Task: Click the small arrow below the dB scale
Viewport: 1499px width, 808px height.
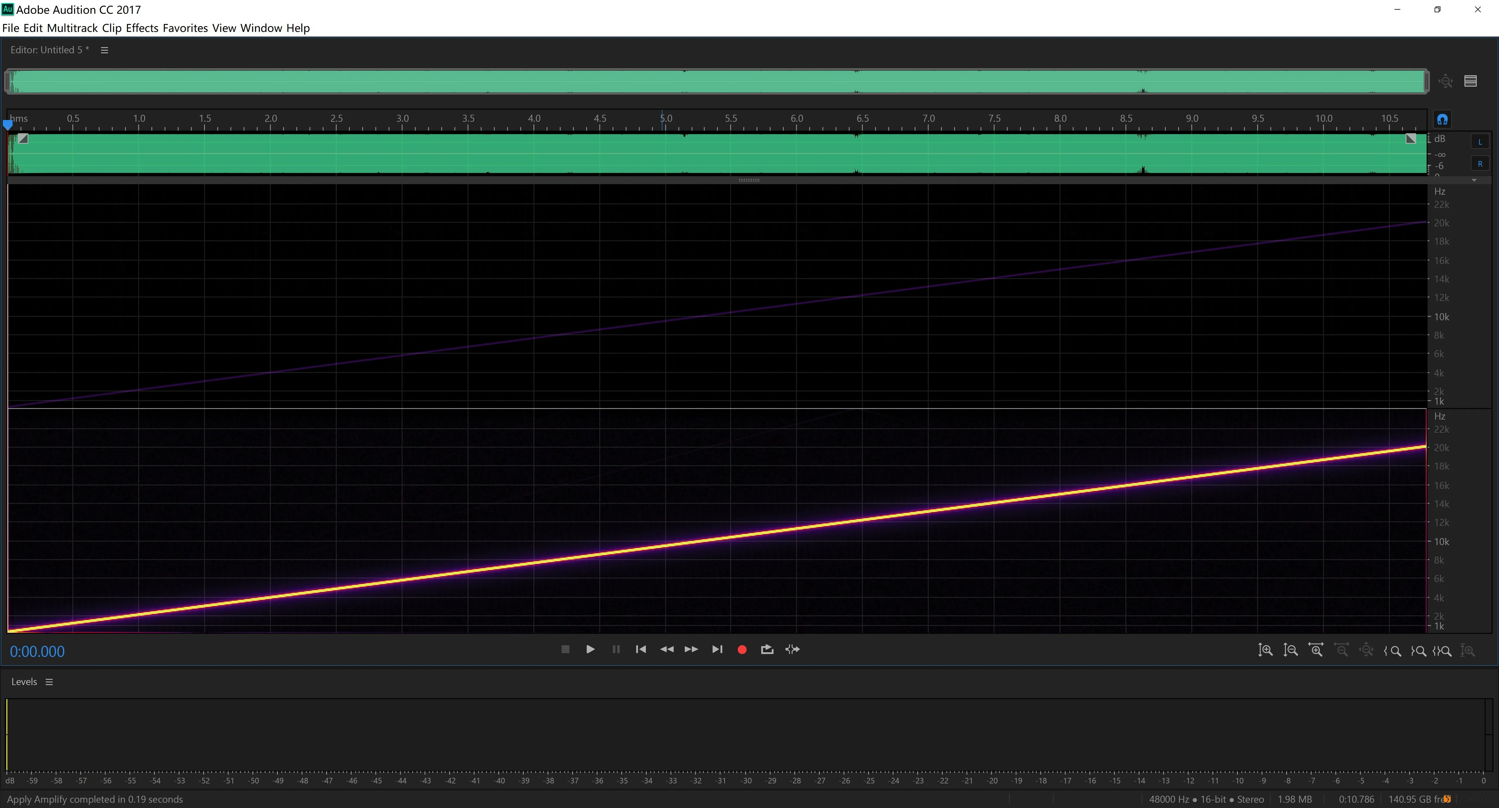Action: click(x=1474, y=180)
